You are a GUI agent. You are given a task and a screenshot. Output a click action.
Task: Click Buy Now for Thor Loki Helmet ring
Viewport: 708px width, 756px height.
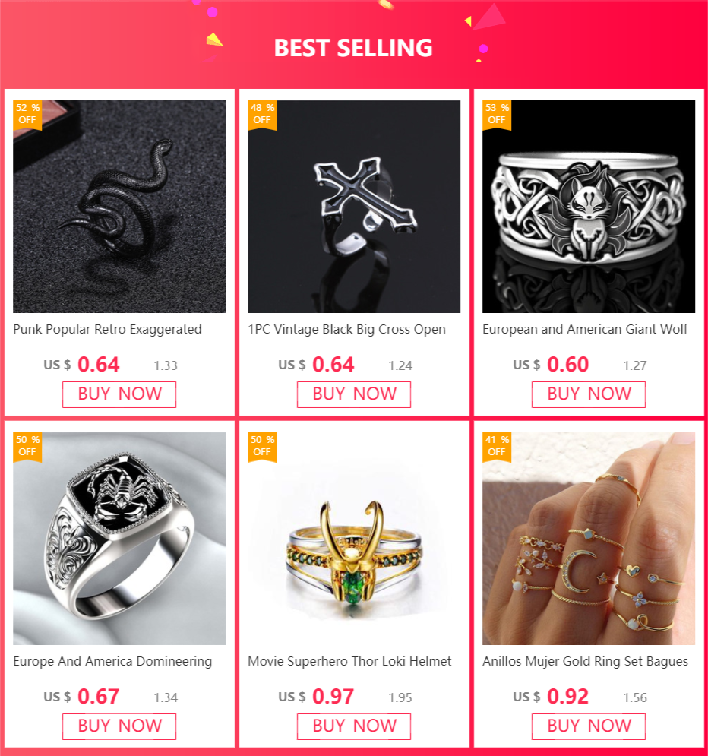coord(354,726)
